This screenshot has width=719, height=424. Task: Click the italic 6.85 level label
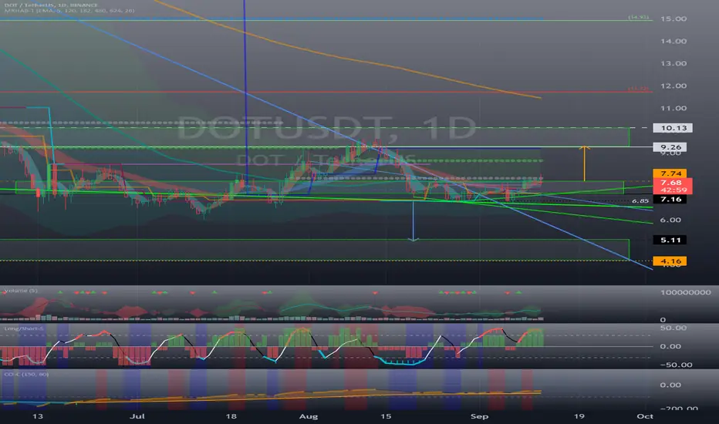click(x=640, y=200)
